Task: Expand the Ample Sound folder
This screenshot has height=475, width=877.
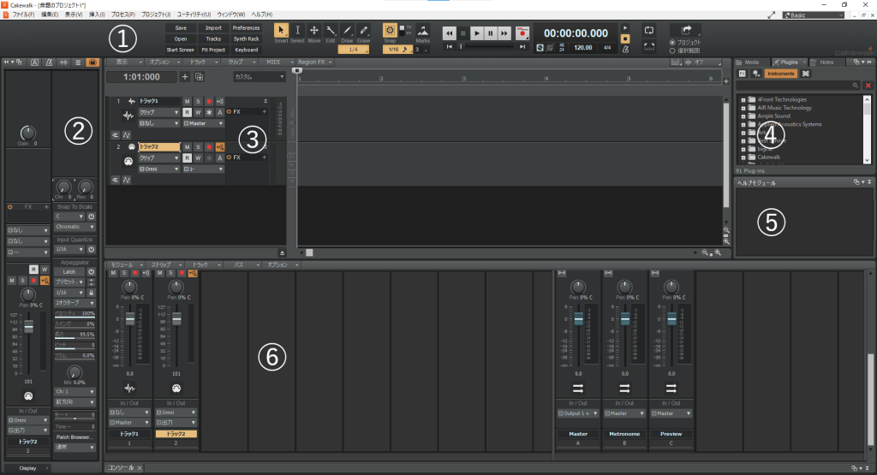Action: point(743,116)
